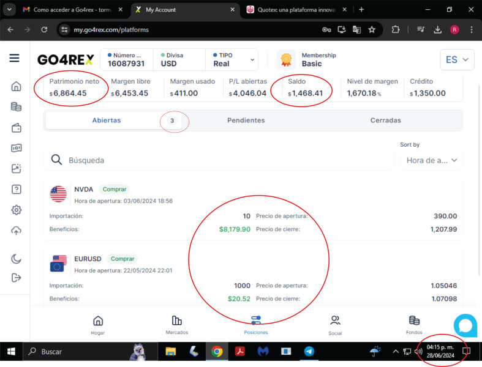Click the Membership Basic badge icon

pyautogui.click(x=286, y=59)
